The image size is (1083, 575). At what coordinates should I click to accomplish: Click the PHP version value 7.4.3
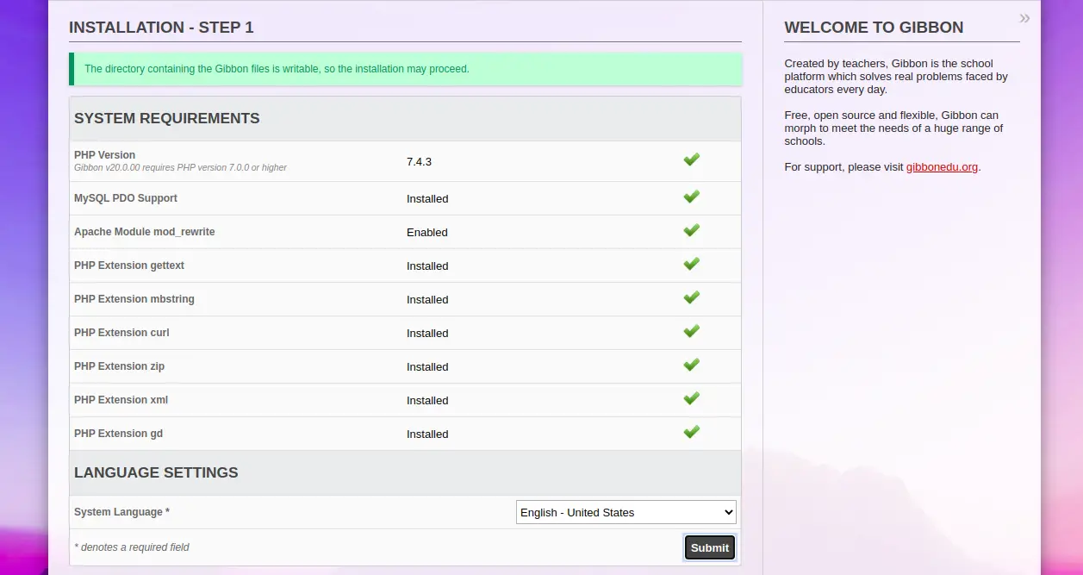coord(419,161)
